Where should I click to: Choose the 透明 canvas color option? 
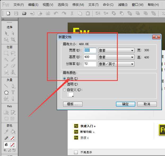tap(64, 84)
